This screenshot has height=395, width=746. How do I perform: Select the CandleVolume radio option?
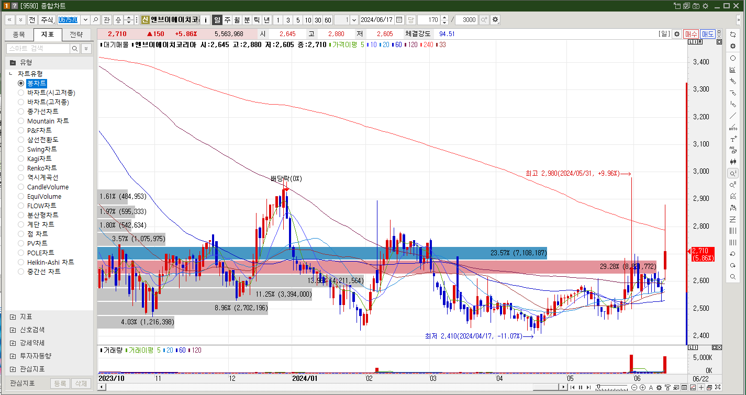[x=21, y=187]
